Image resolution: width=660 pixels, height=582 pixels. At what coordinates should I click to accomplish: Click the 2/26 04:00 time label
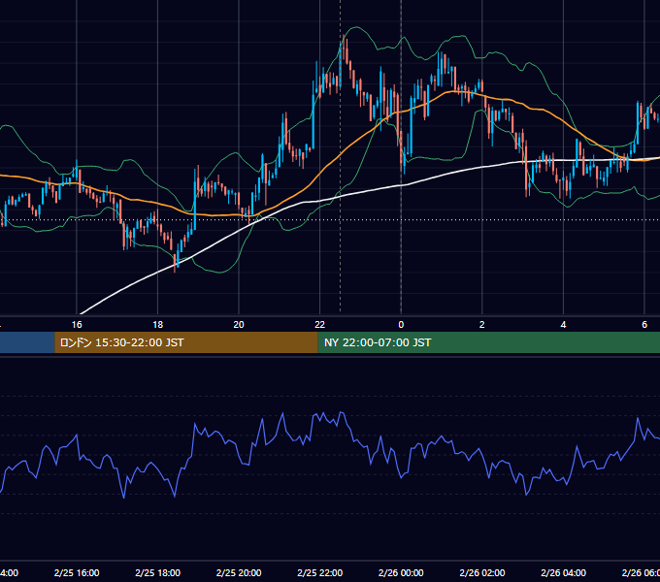pyautogui.click(x=563, y=572)
